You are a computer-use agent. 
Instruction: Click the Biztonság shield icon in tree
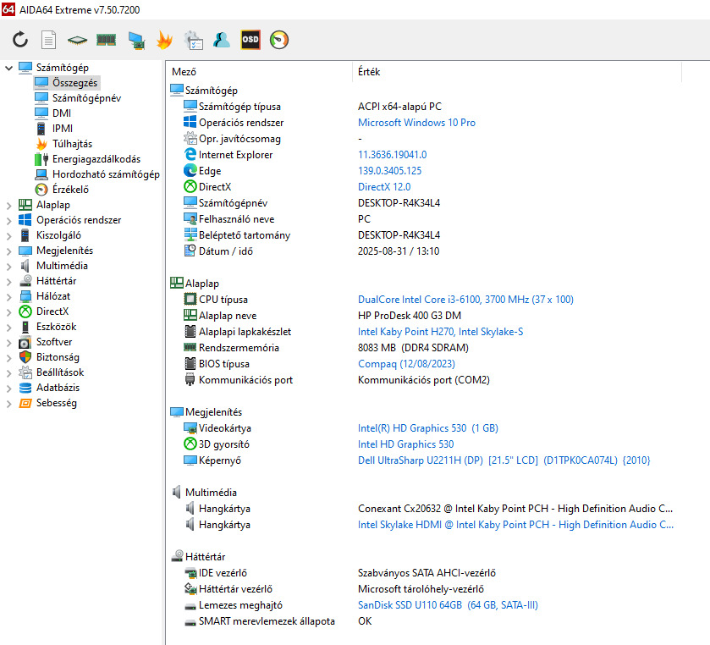pos(25,357)
